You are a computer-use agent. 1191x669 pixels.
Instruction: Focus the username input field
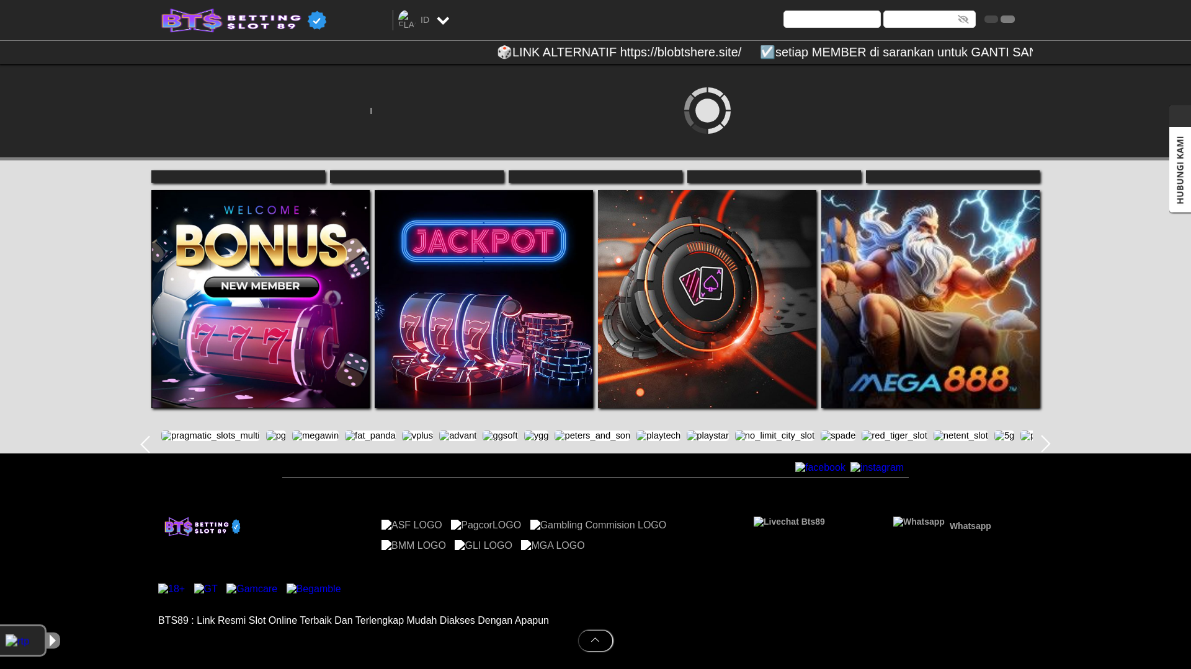(832, 19)
